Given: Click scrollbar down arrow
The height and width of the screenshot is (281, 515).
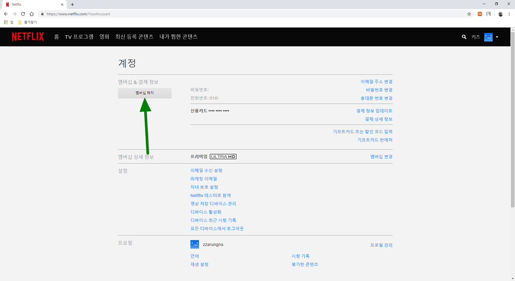Looking at the screenshot, I should click(513, 278).
